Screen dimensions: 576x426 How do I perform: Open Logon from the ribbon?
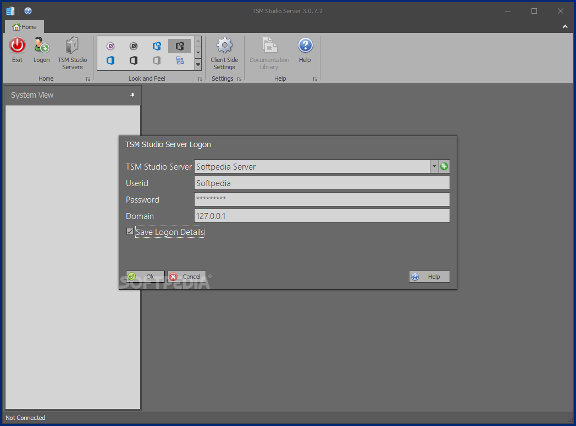42,51
